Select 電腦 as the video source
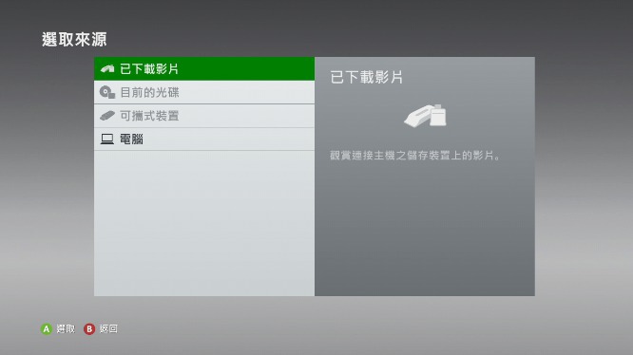The width and height of the screenshot is (633, 355). click(204, 140)
